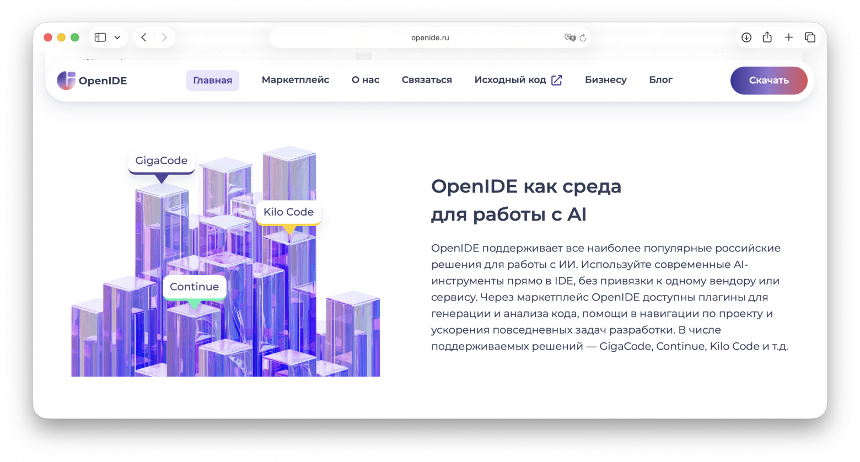Viewport: 860px width, 462px height.
Task: Click the Continue tooltip in the graphic
Action: pyautogui.click(x=194, y=287)
